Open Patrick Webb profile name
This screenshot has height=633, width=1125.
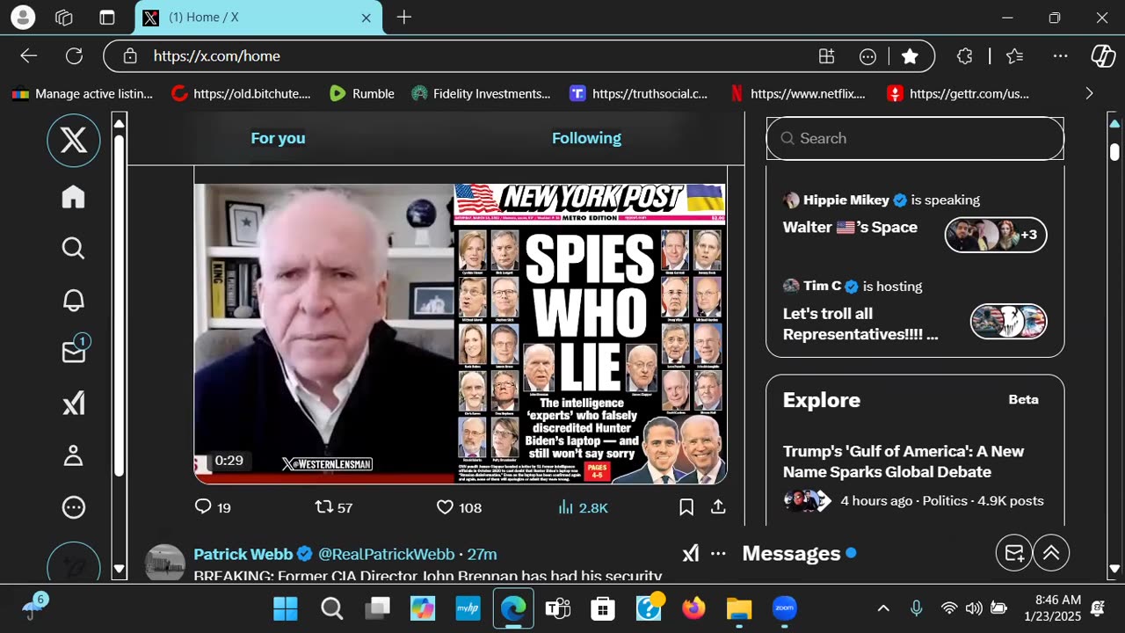click(x=243, y=554)
